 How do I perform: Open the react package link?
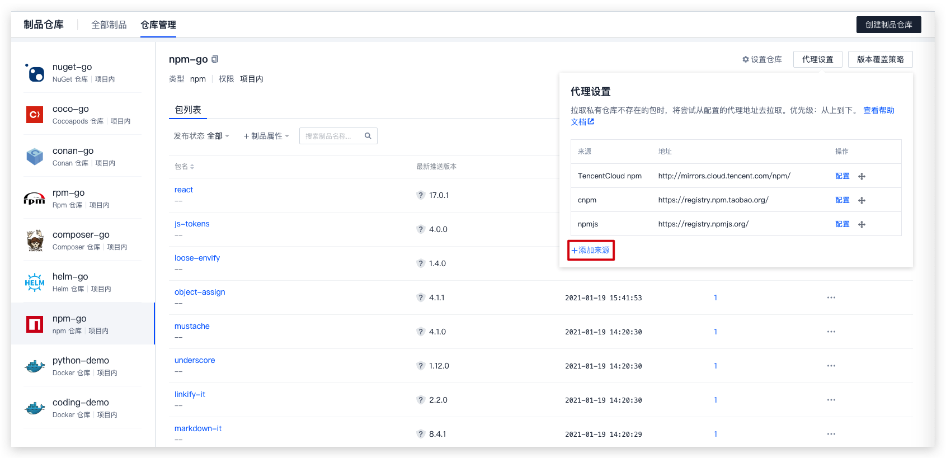pyautogui.click(x=183, y=190)
